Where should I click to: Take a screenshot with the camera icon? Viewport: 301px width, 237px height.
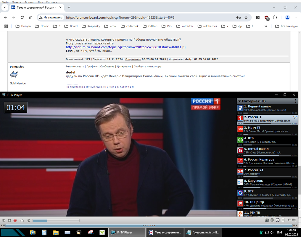pos(267,220)
